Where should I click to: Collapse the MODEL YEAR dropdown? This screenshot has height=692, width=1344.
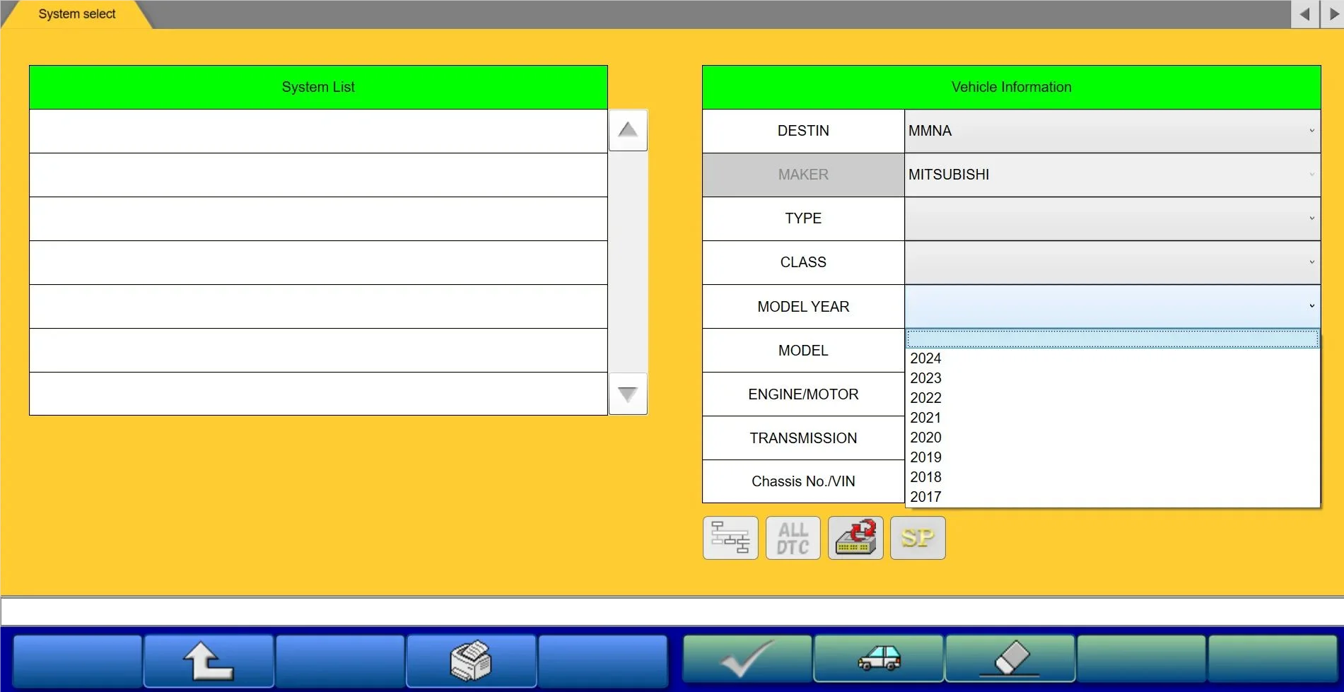point(1112,306)
